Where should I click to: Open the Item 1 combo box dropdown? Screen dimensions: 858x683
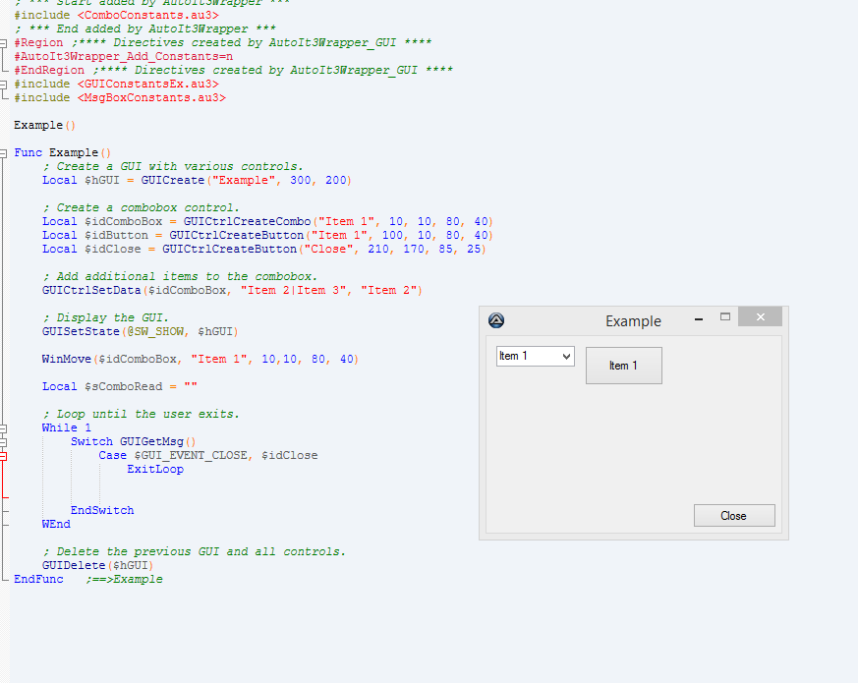click(x=566, y=357)
